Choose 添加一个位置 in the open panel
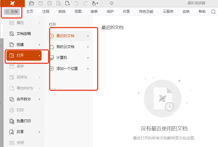This screenshot has height=147, width=218. tap(69, 69)
